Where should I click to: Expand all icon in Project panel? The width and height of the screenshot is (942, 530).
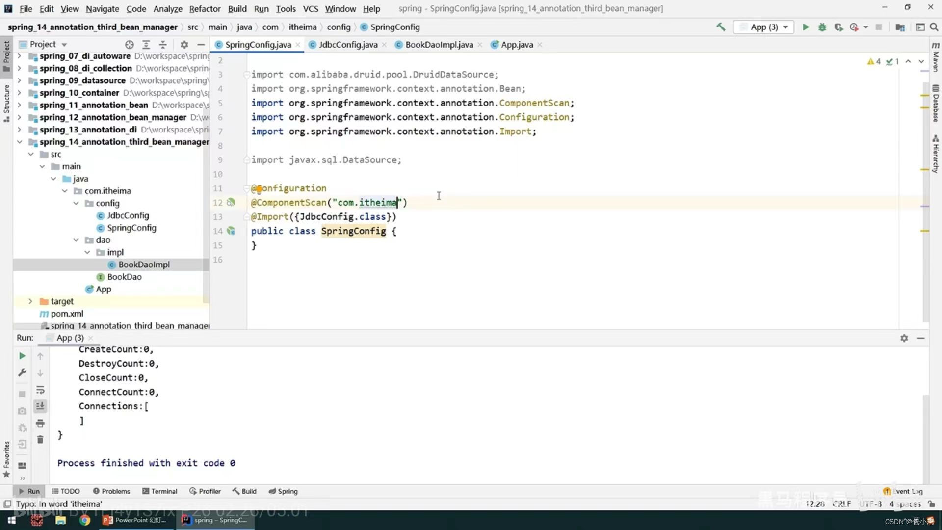click(146, 45)
